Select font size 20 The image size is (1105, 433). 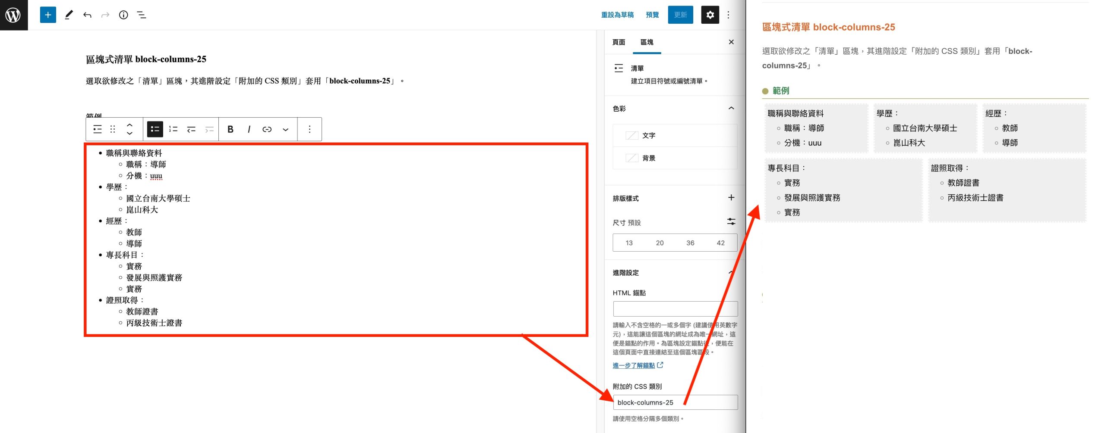(x=660, y=243)
